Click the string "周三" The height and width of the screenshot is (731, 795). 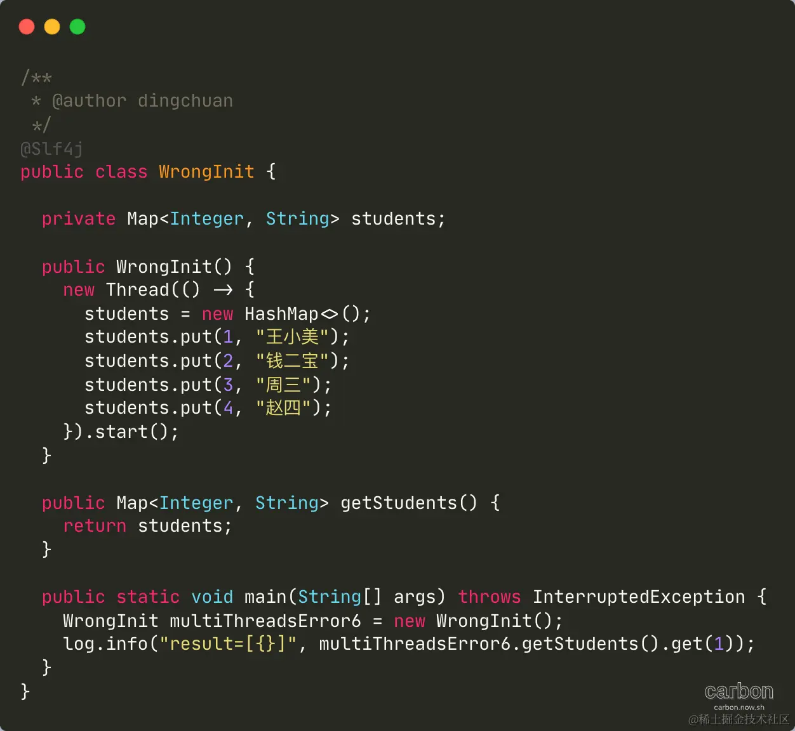click(x=283, y=385)
